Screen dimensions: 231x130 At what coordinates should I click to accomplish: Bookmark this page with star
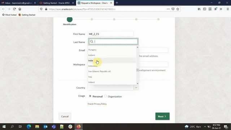click(178, 9)
